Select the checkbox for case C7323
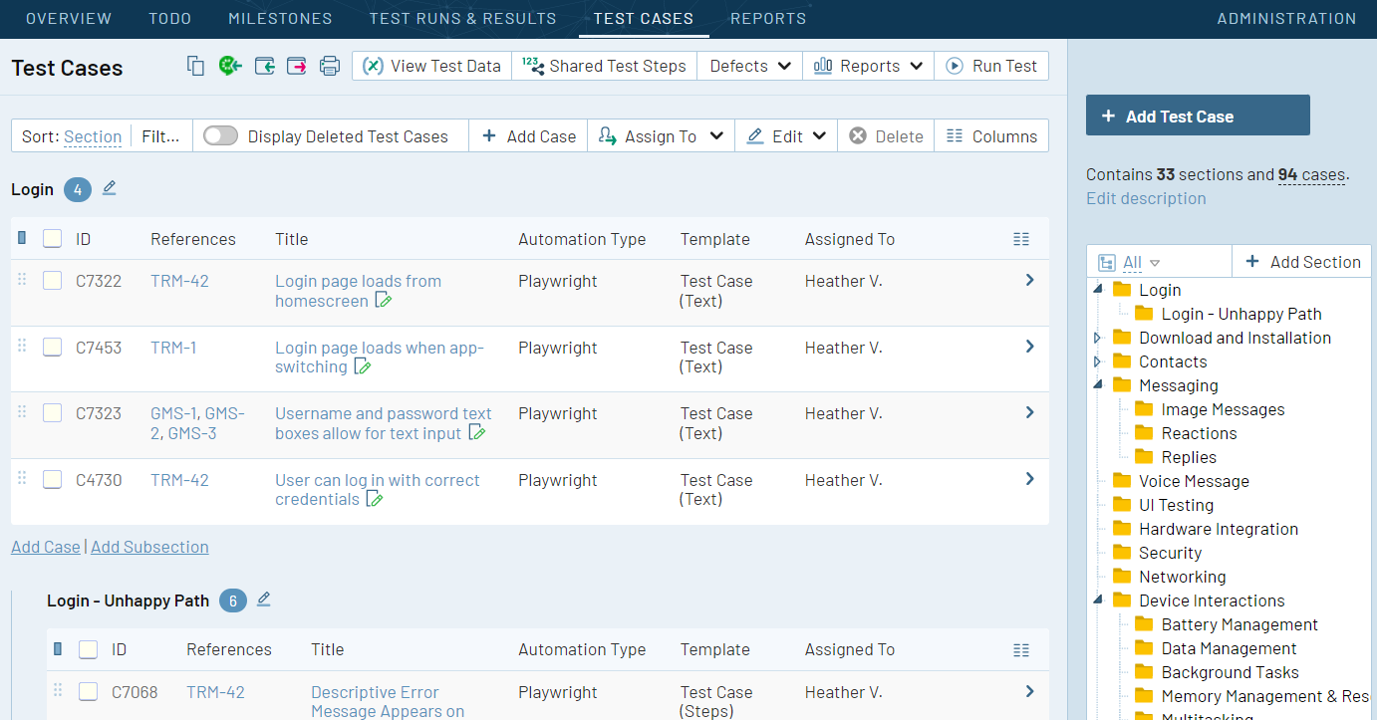The width and height of the screenshot is (1377, 720). [52, 412]
